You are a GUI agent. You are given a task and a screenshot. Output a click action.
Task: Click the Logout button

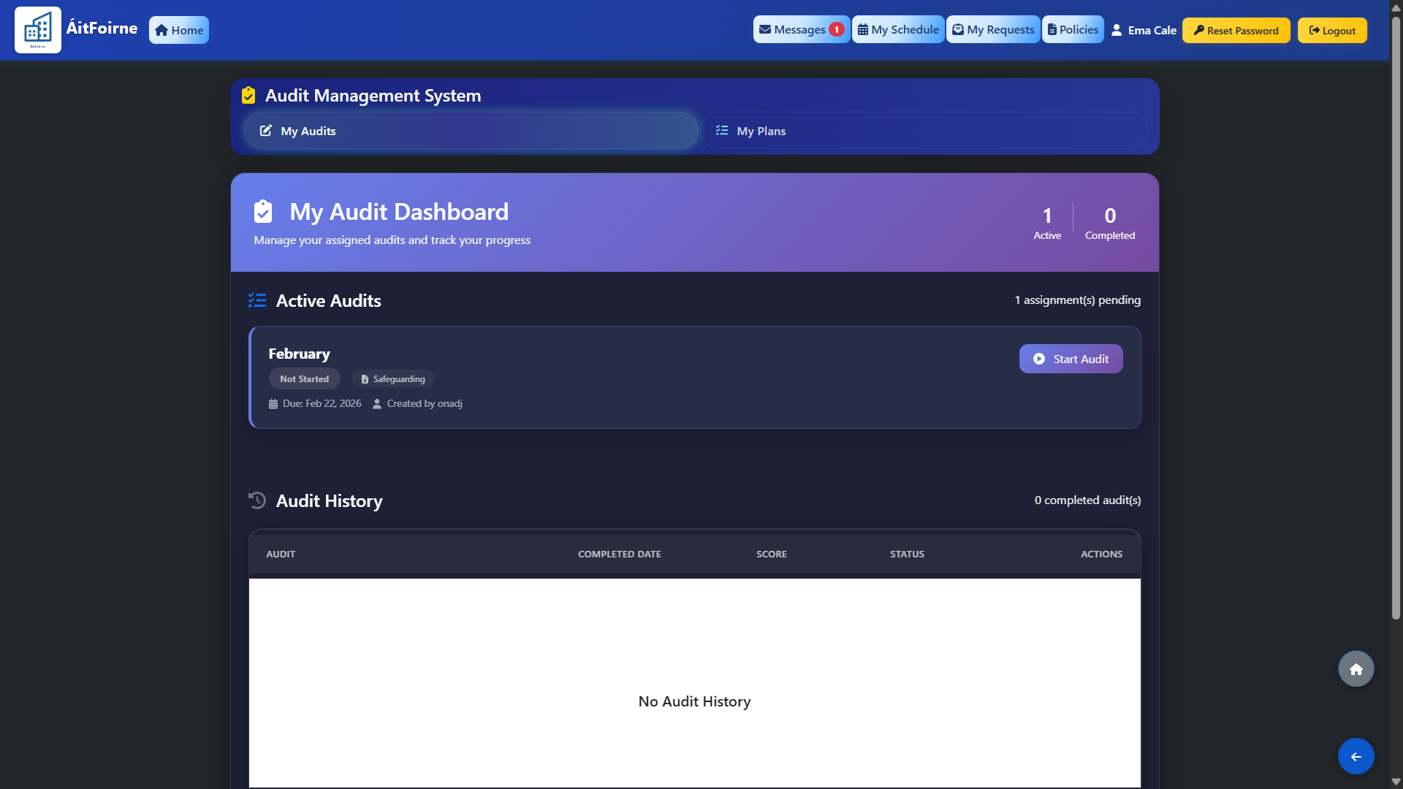[1331, 30]
